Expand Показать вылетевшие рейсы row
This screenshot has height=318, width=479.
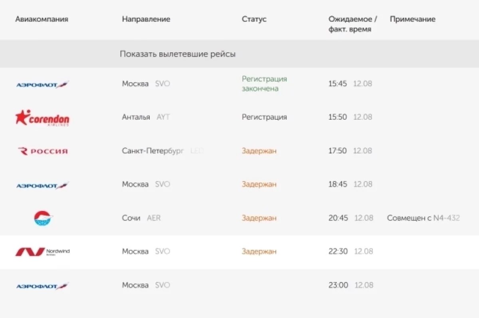(178, 54)
